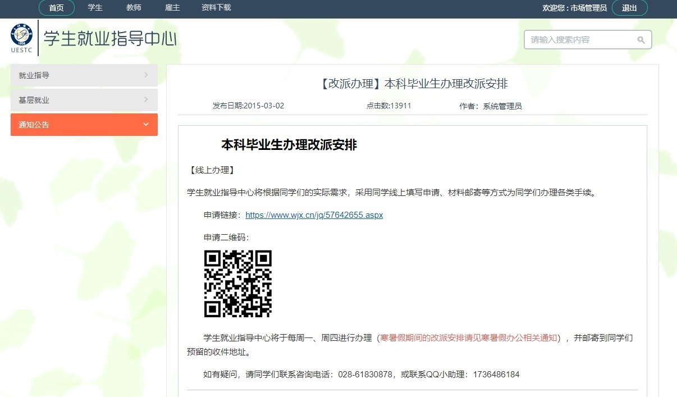Click the 退出 logout button
The height and width of the screenshot is (397, 677).
click(x=630, y=8)
